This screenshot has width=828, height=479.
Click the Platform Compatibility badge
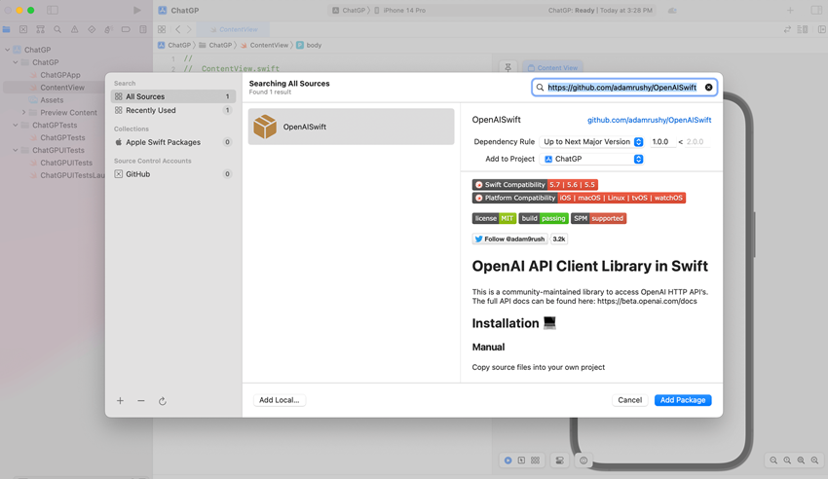tap(579, 198)
